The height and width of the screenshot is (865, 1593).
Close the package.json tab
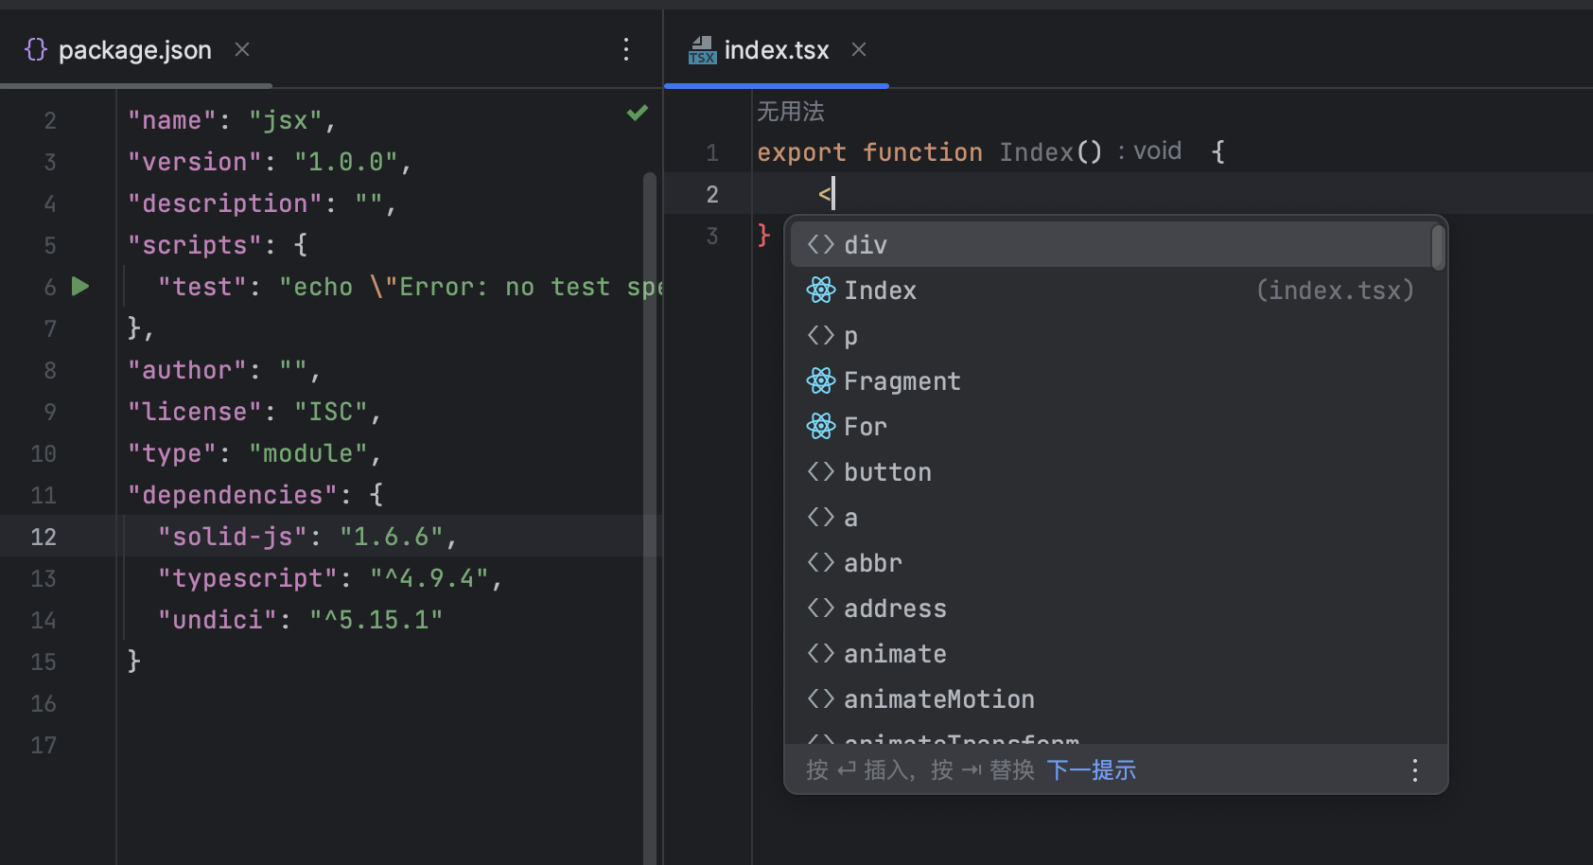241,49
